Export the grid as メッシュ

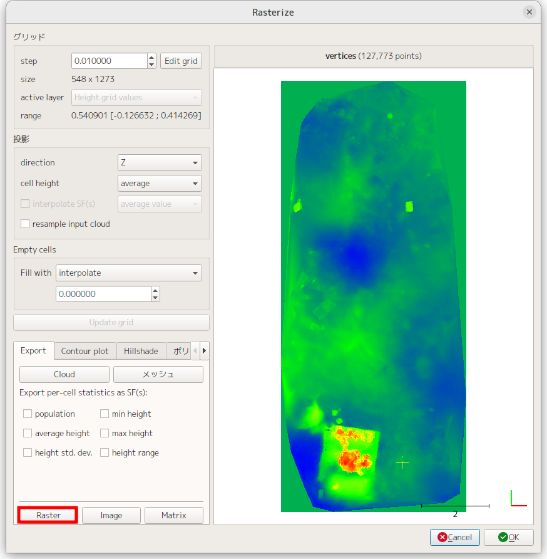coord(158,374)
